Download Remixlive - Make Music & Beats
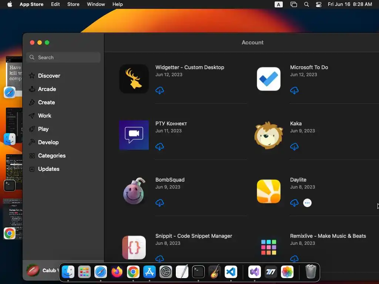 [x=294, y=259]
